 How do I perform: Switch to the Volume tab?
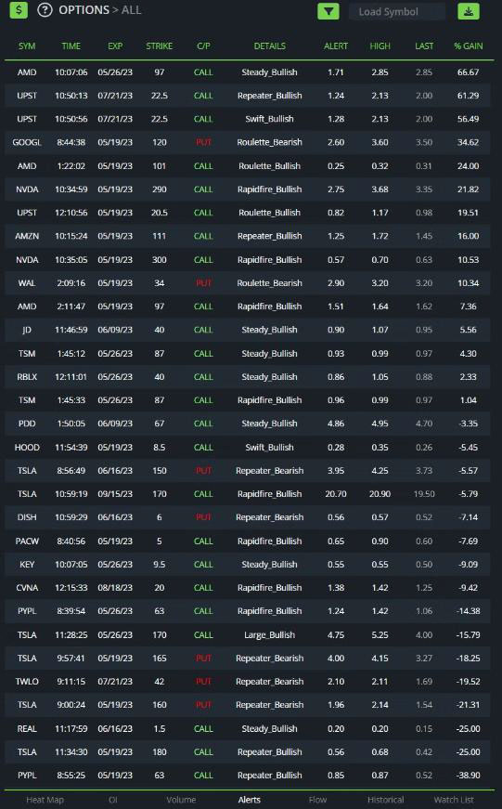click(x=181, y=800)
